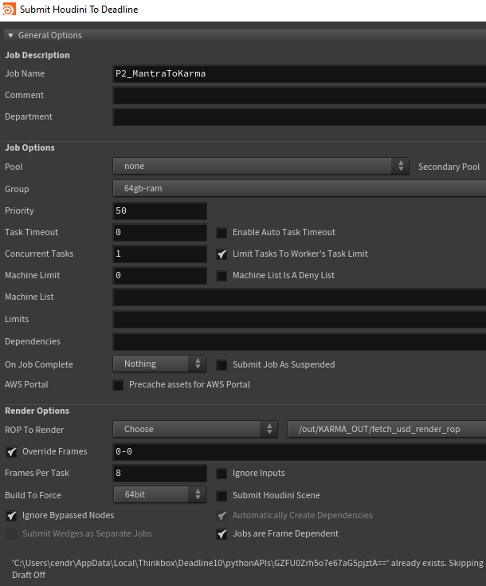
Task: Check Submit Job As Suspended
Action: [x=221, y=365]
